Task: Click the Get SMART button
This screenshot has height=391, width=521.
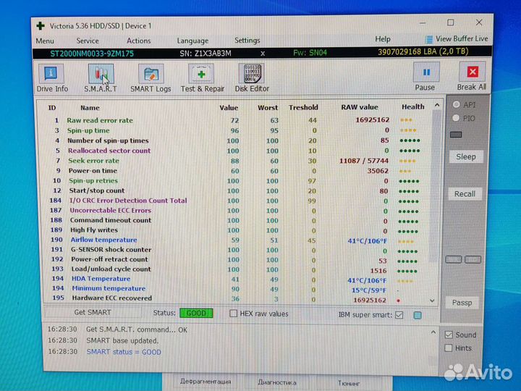Action: click(93, 313)
